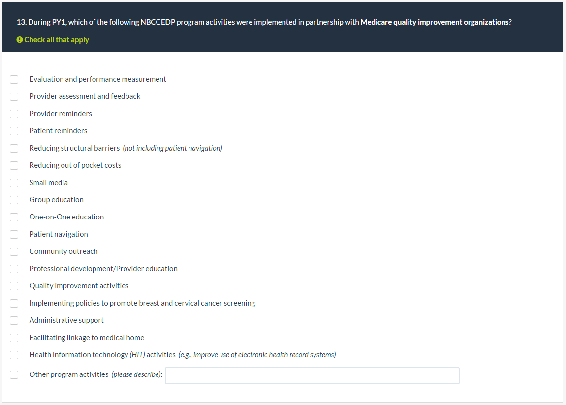The image size is (566, 405).
Task: Click the exclamation icon beside Check all that apply
Action: coord(20,40)
